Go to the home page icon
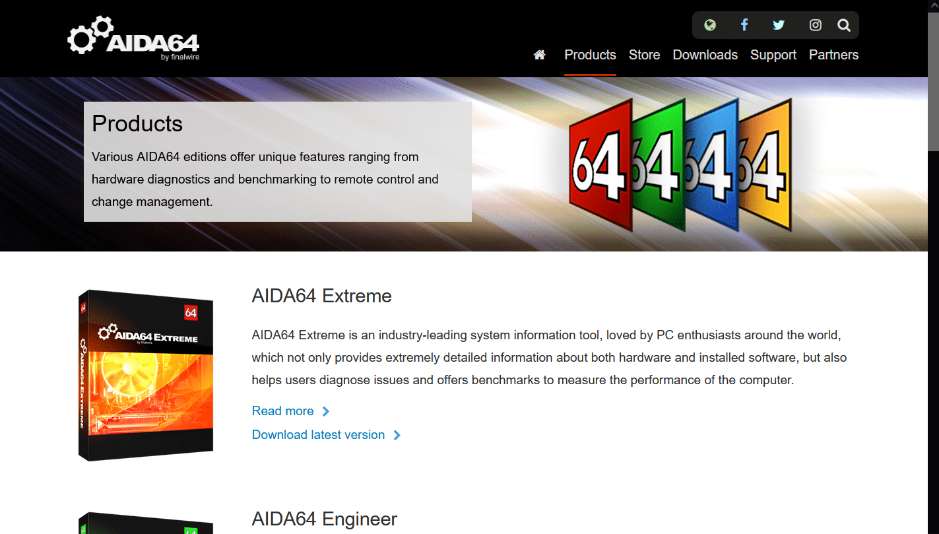The height and width of the screenshot is (534, 939). coord(540,55)
